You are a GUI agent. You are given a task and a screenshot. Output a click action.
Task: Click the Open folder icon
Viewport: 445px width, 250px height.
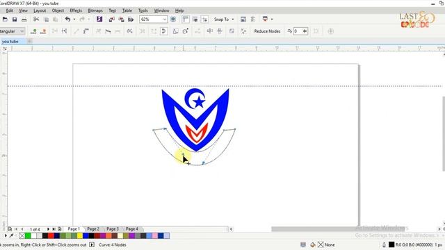point(5,19)
